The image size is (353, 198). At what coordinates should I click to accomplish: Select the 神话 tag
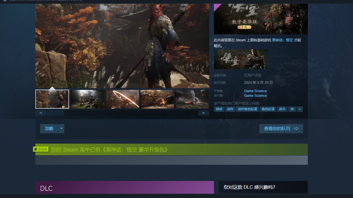[219, 109]
